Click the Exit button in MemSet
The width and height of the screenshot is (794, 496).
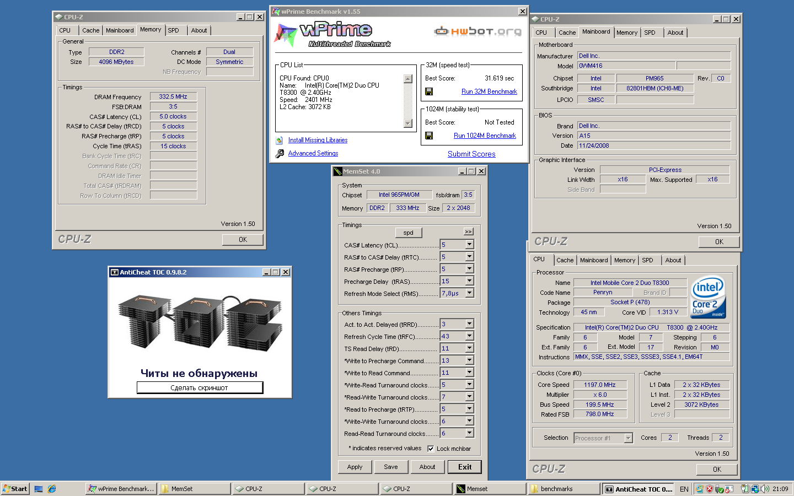click(x=465, y=467)
